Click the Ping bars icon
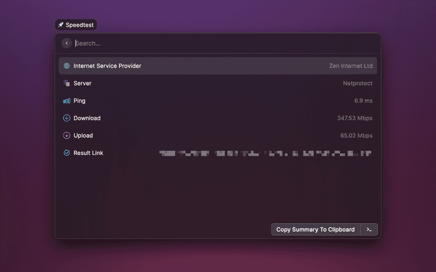 click(x=67, y=101)
